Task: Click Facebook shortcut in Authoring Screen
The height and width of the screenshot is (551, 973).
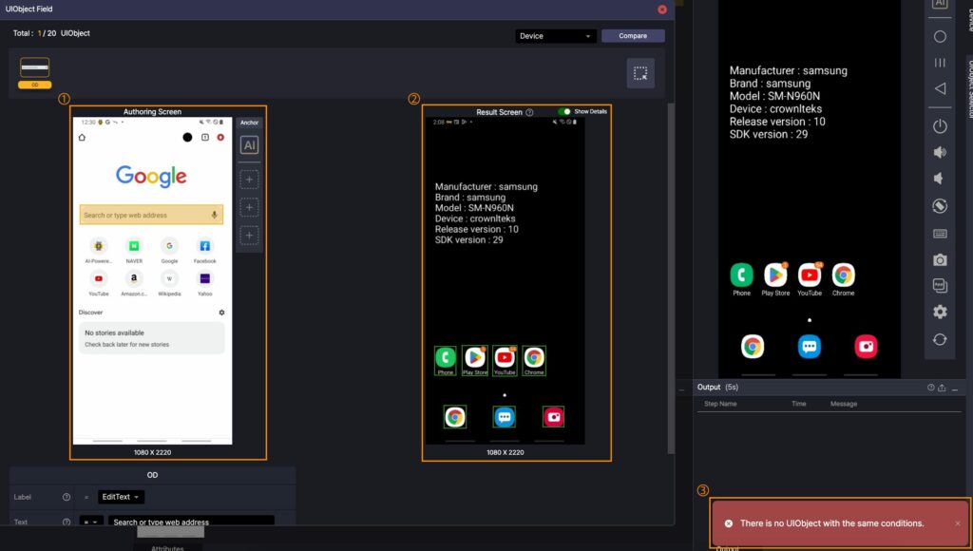Action: 205,250
